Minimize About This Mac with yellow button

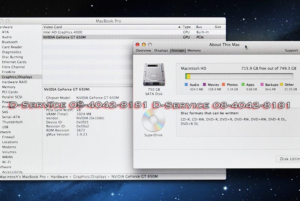tap(144, 45)
